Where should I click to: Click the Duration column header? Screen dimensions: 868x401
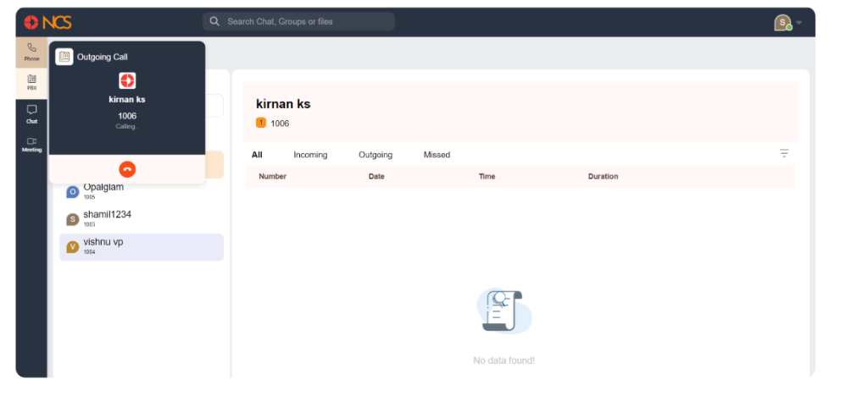click(603, 177)
